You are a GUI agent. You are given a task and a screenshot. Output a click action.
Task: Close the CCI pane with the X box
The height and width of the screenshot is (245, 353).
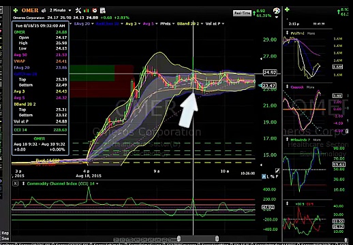15,184
